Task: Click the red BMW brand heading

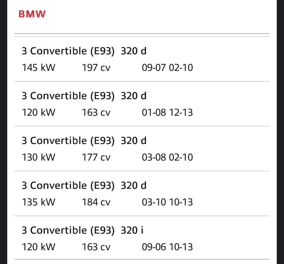Action: click(32, 14)
